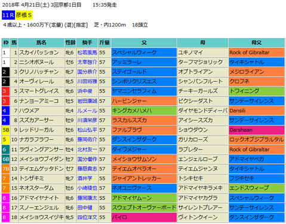Select horse name ナガラフラワー

pyautogui.click(x=36, y=140)
